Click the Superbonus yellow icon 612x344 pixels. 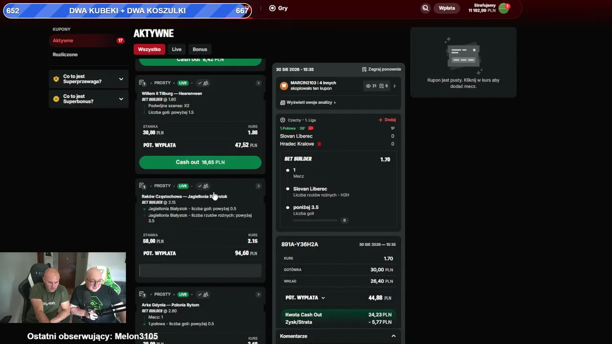click(56, 99)
